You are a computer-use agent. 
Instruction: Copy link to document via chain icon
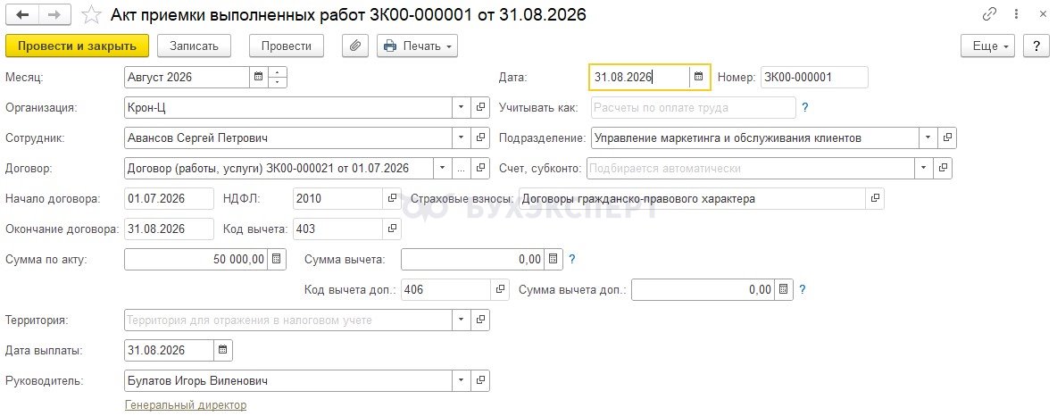coord(989,14)
